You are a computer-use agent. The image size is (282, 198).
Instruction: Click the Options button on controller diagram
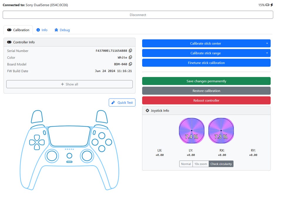pyautogui.click(x=94, y=133)
